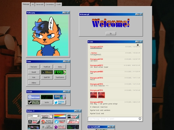Open the emoji picker smiley in chat

coord(140,118)
